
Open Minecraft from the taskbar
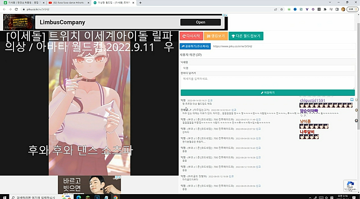(88, 197)
